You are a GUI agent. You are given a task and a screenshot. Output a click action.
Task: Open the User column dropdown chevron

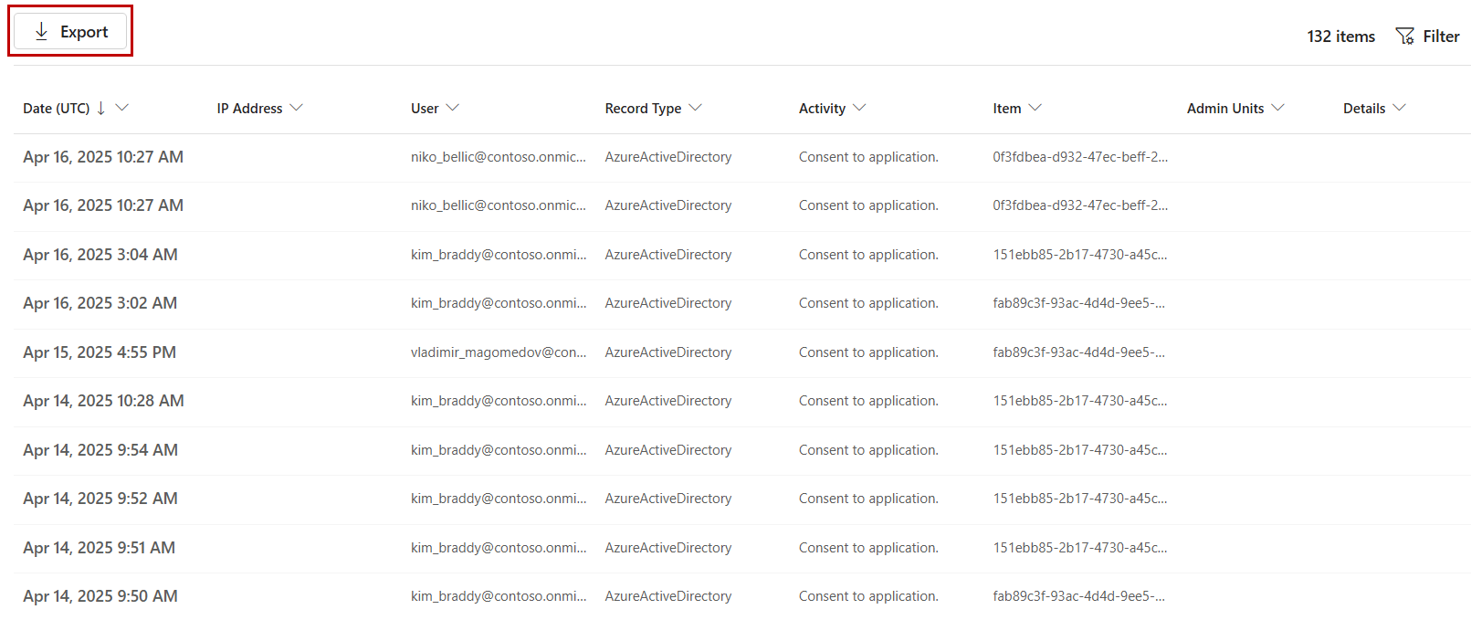click(x=452, y=108)
